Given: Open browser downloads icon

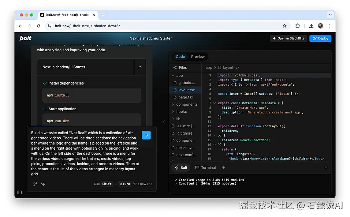Looking at the screenshot, I should tap(311, 26).
